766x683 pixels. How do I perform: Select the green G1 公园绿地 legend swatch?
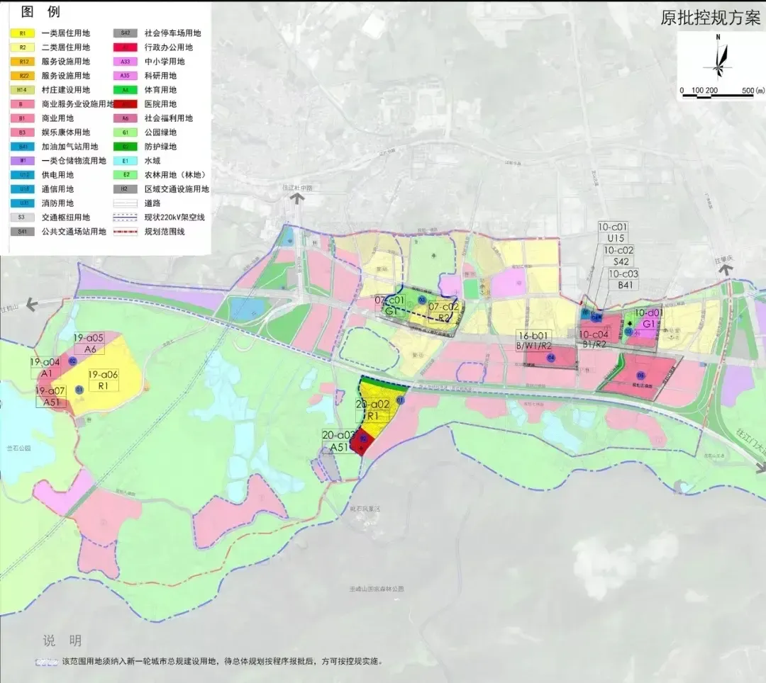pyautogui.click(x=126, y=132)
